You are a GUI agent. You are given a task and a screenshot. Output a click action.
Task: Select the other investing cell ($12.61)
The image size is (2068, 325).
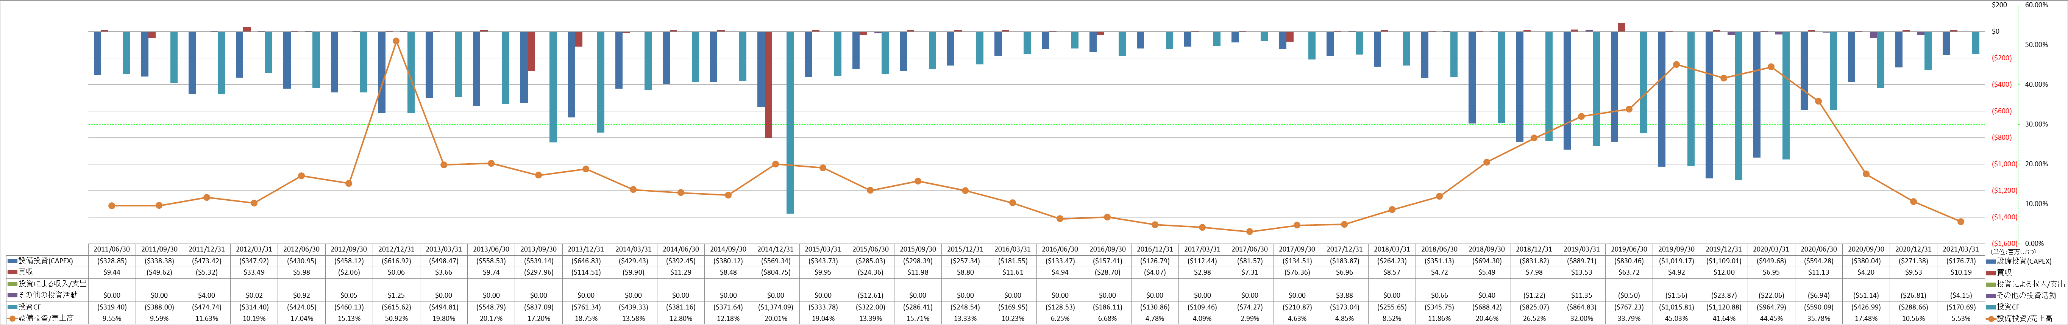point(870,295)
